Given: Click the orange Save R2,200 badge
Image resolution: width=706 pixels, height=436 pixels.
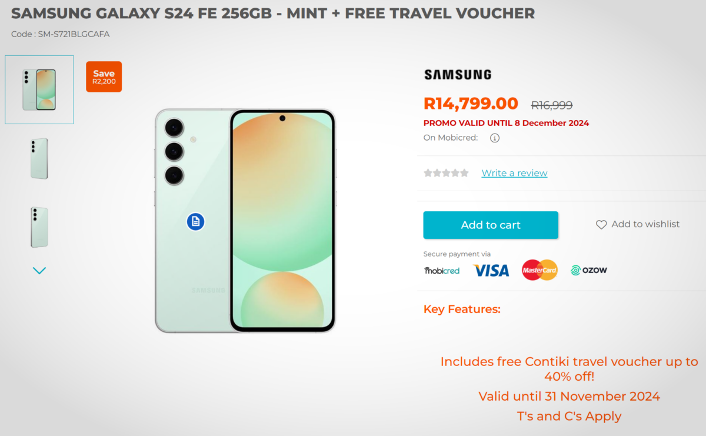Looking at the screenshot, I should click(104, 76).
